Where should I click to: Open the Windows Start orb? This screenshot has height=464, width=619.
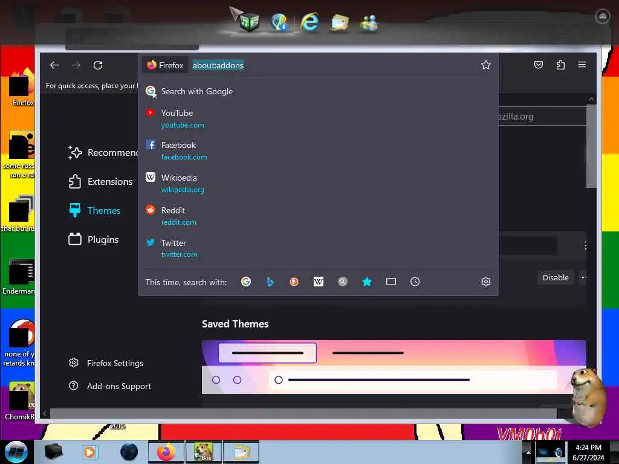click(x=16, y=452)
